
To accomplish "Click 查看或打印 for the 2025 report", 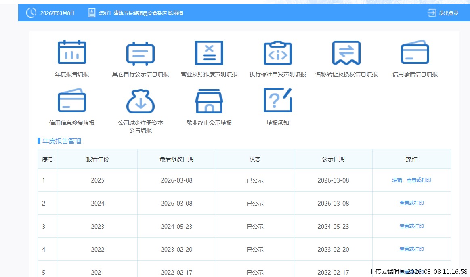I will [419, 180].
